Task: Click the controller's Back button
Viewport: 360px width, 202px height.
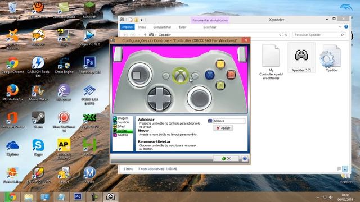Action: (x=166, y=76)
